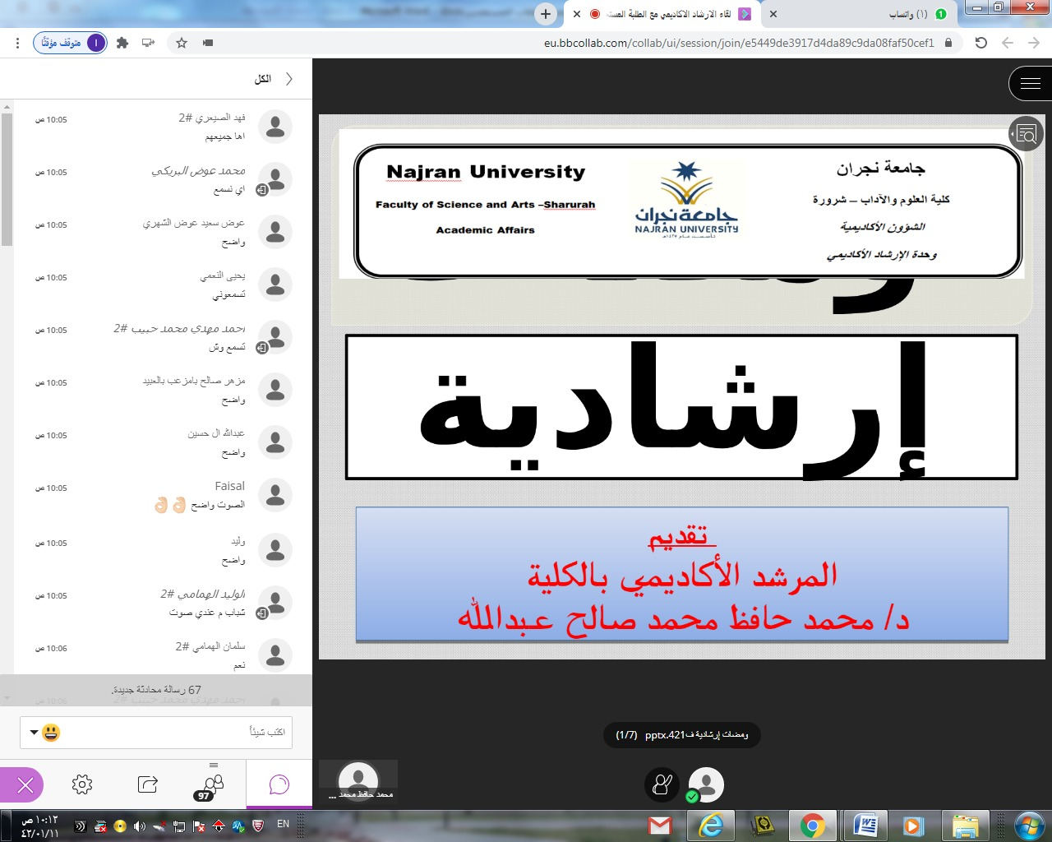Screen dimensions: 1052x842
Task: Open the media control icon in toolbar
Action: coord(148,43)
